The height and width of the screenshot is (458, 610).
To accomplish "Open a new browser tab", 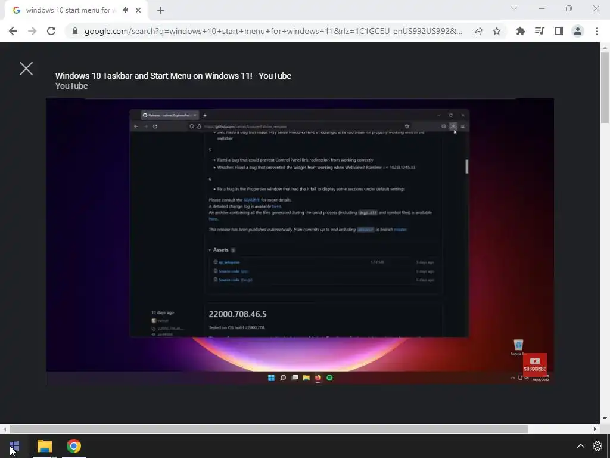I will (x=161, y=10).
